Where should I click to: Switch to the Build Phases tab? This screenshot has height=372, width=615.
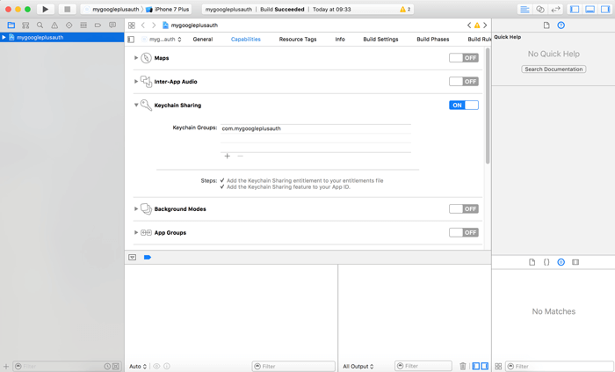[x=432, y=40]
